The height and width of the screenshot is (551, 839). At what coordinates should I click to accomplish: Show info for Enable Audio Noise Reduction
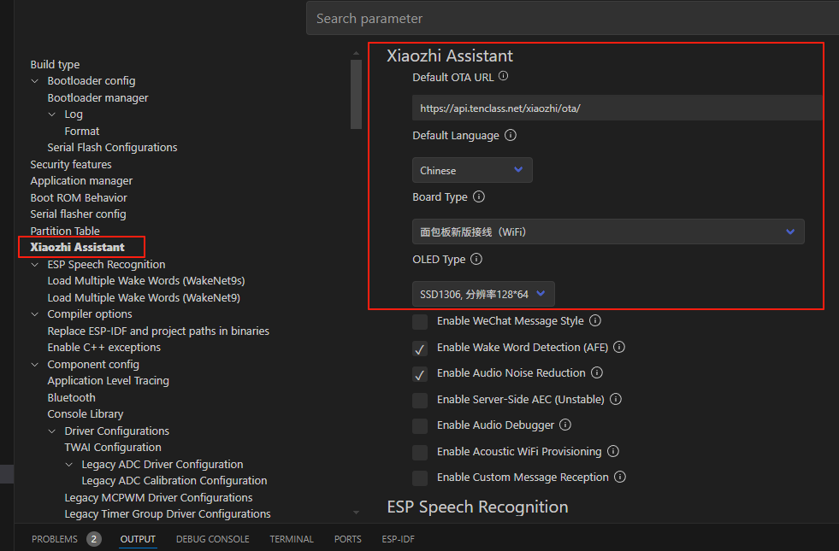(x=597, y=373)
